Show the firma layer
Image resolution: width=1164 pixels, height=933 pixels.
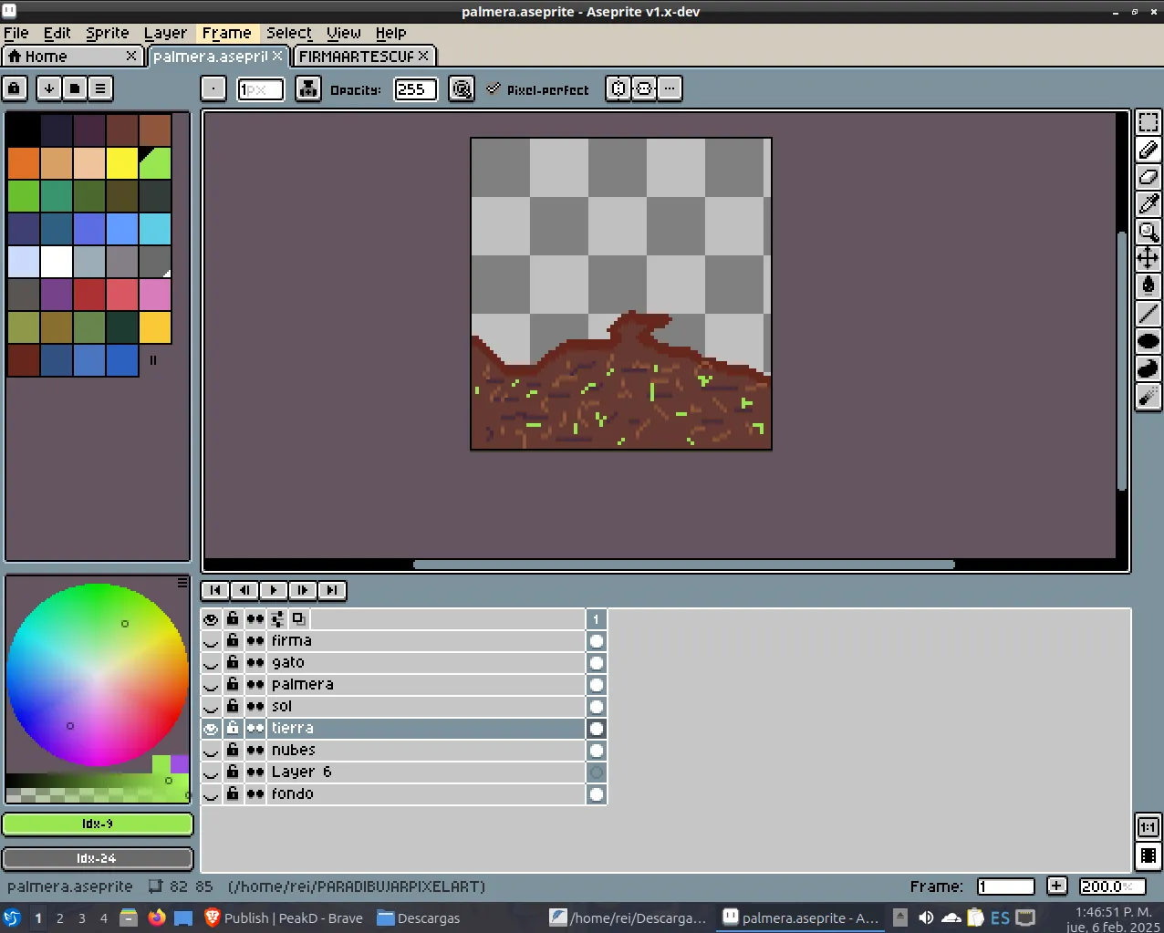pos(211,641)
